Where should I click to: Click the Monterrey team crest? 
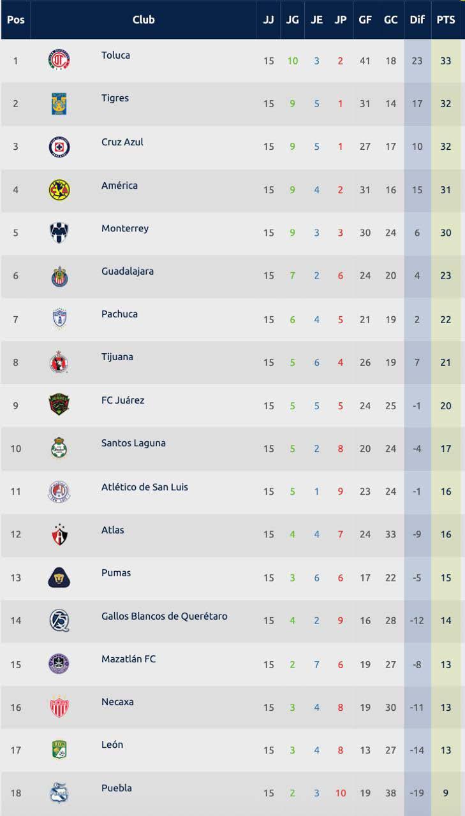[x=59, y=233]
